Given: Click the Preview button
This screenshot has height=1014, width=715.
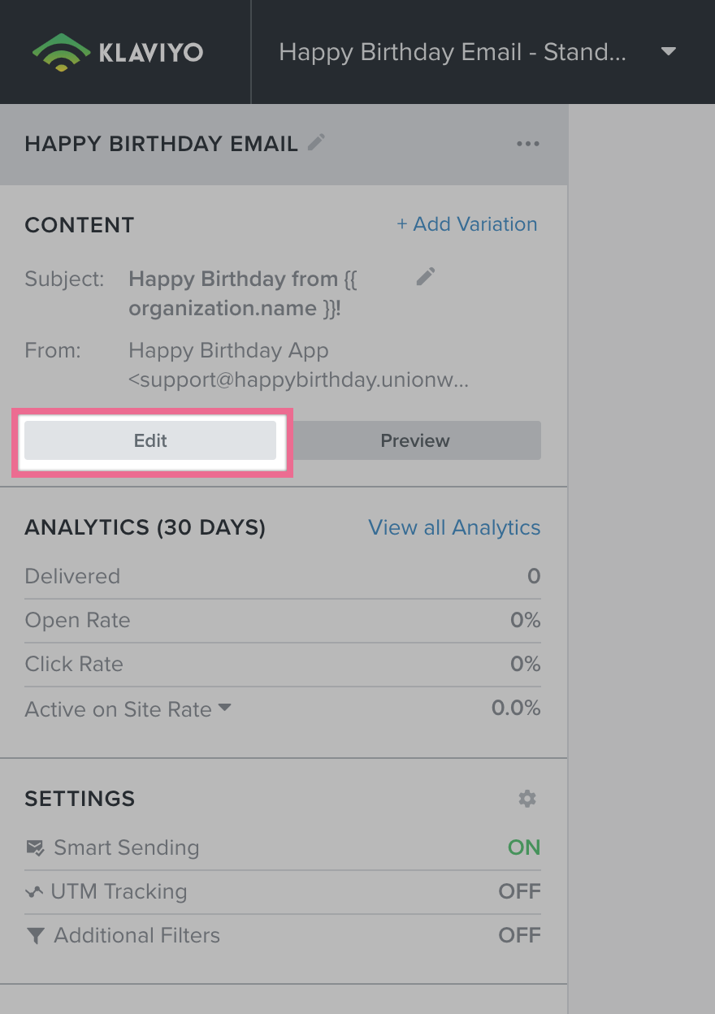Looking at the screenshot, I should (414, 440).
